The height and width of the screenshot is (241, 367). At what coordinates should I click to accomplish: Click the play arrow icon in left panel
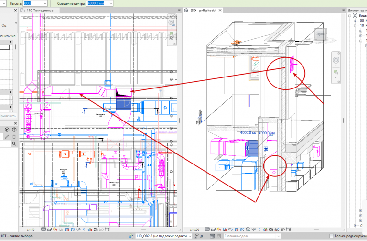[7, 130]
